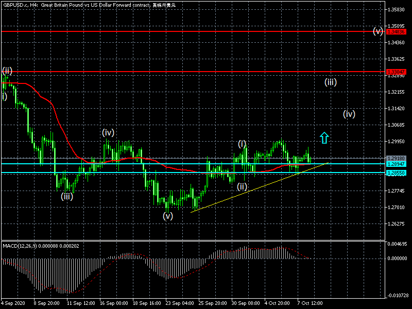Click the cyan 1.28550 price tag
The image size is (412, 309).
pyautogui.click(x=396, y=174)
